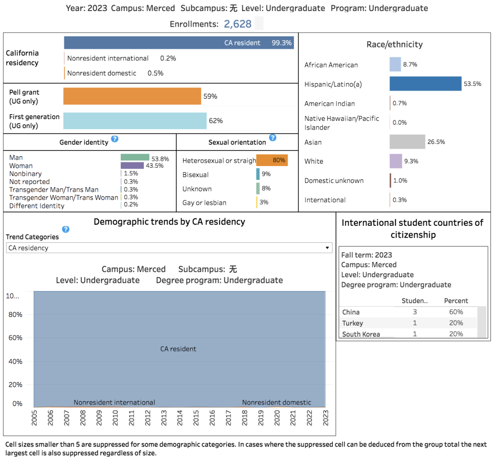
Task: Select the Woman 43.5% gender bar
Action: pos(132,166)
